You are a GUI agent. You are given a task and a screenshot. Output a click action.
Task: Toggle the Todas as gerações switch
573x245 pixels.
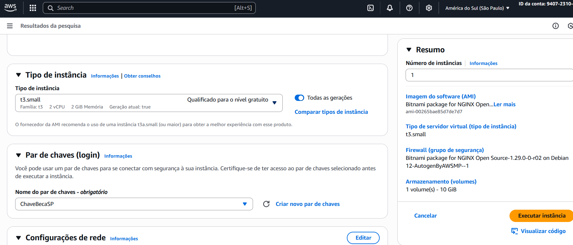299,98
